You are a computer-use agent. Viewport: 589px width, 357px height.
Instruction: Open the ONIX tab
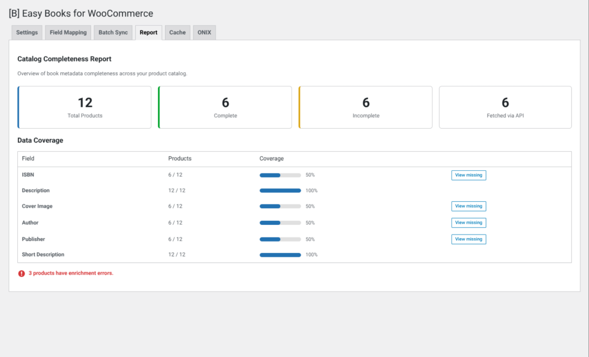pyautogui.click(x=204, y=33)
